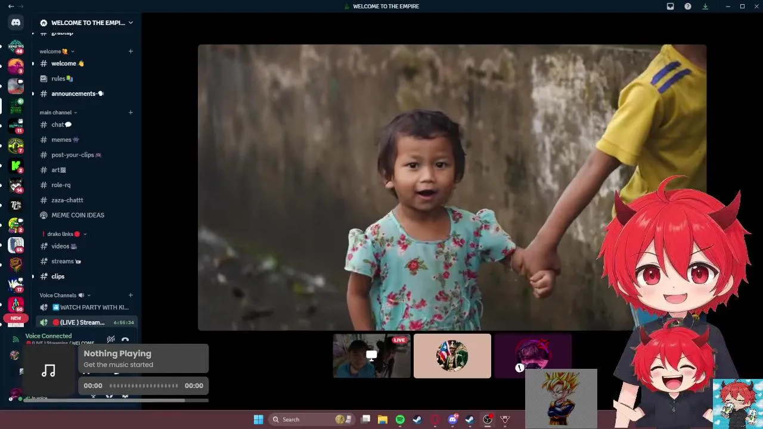
Task: Open Spotify from the taskbar
Action: point(400,419)
